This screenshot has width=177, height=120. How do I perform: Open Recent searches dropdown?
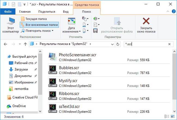click(96, 18)
